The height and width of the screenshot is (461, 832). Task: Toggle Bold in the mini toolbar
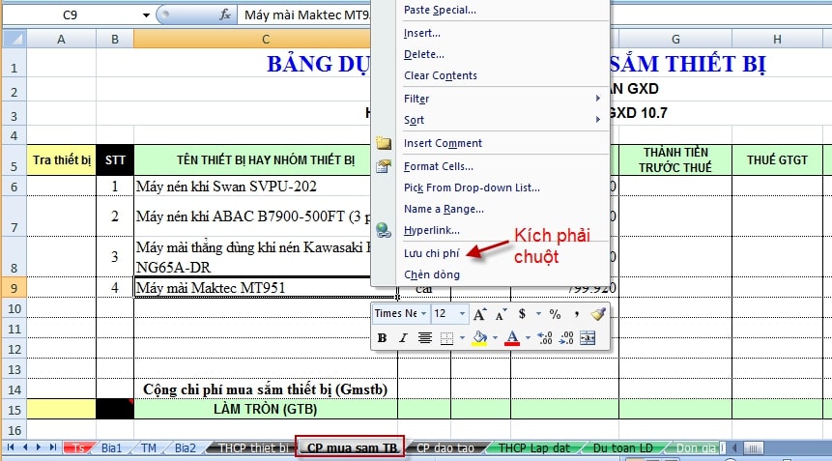tap(382, 338)
